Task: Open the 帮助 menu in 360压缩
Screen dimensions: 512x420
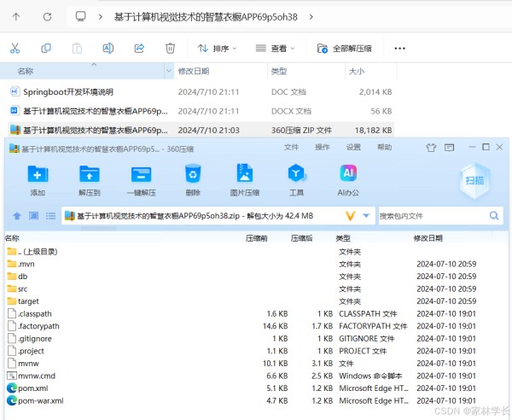Action: coord(384,148)
